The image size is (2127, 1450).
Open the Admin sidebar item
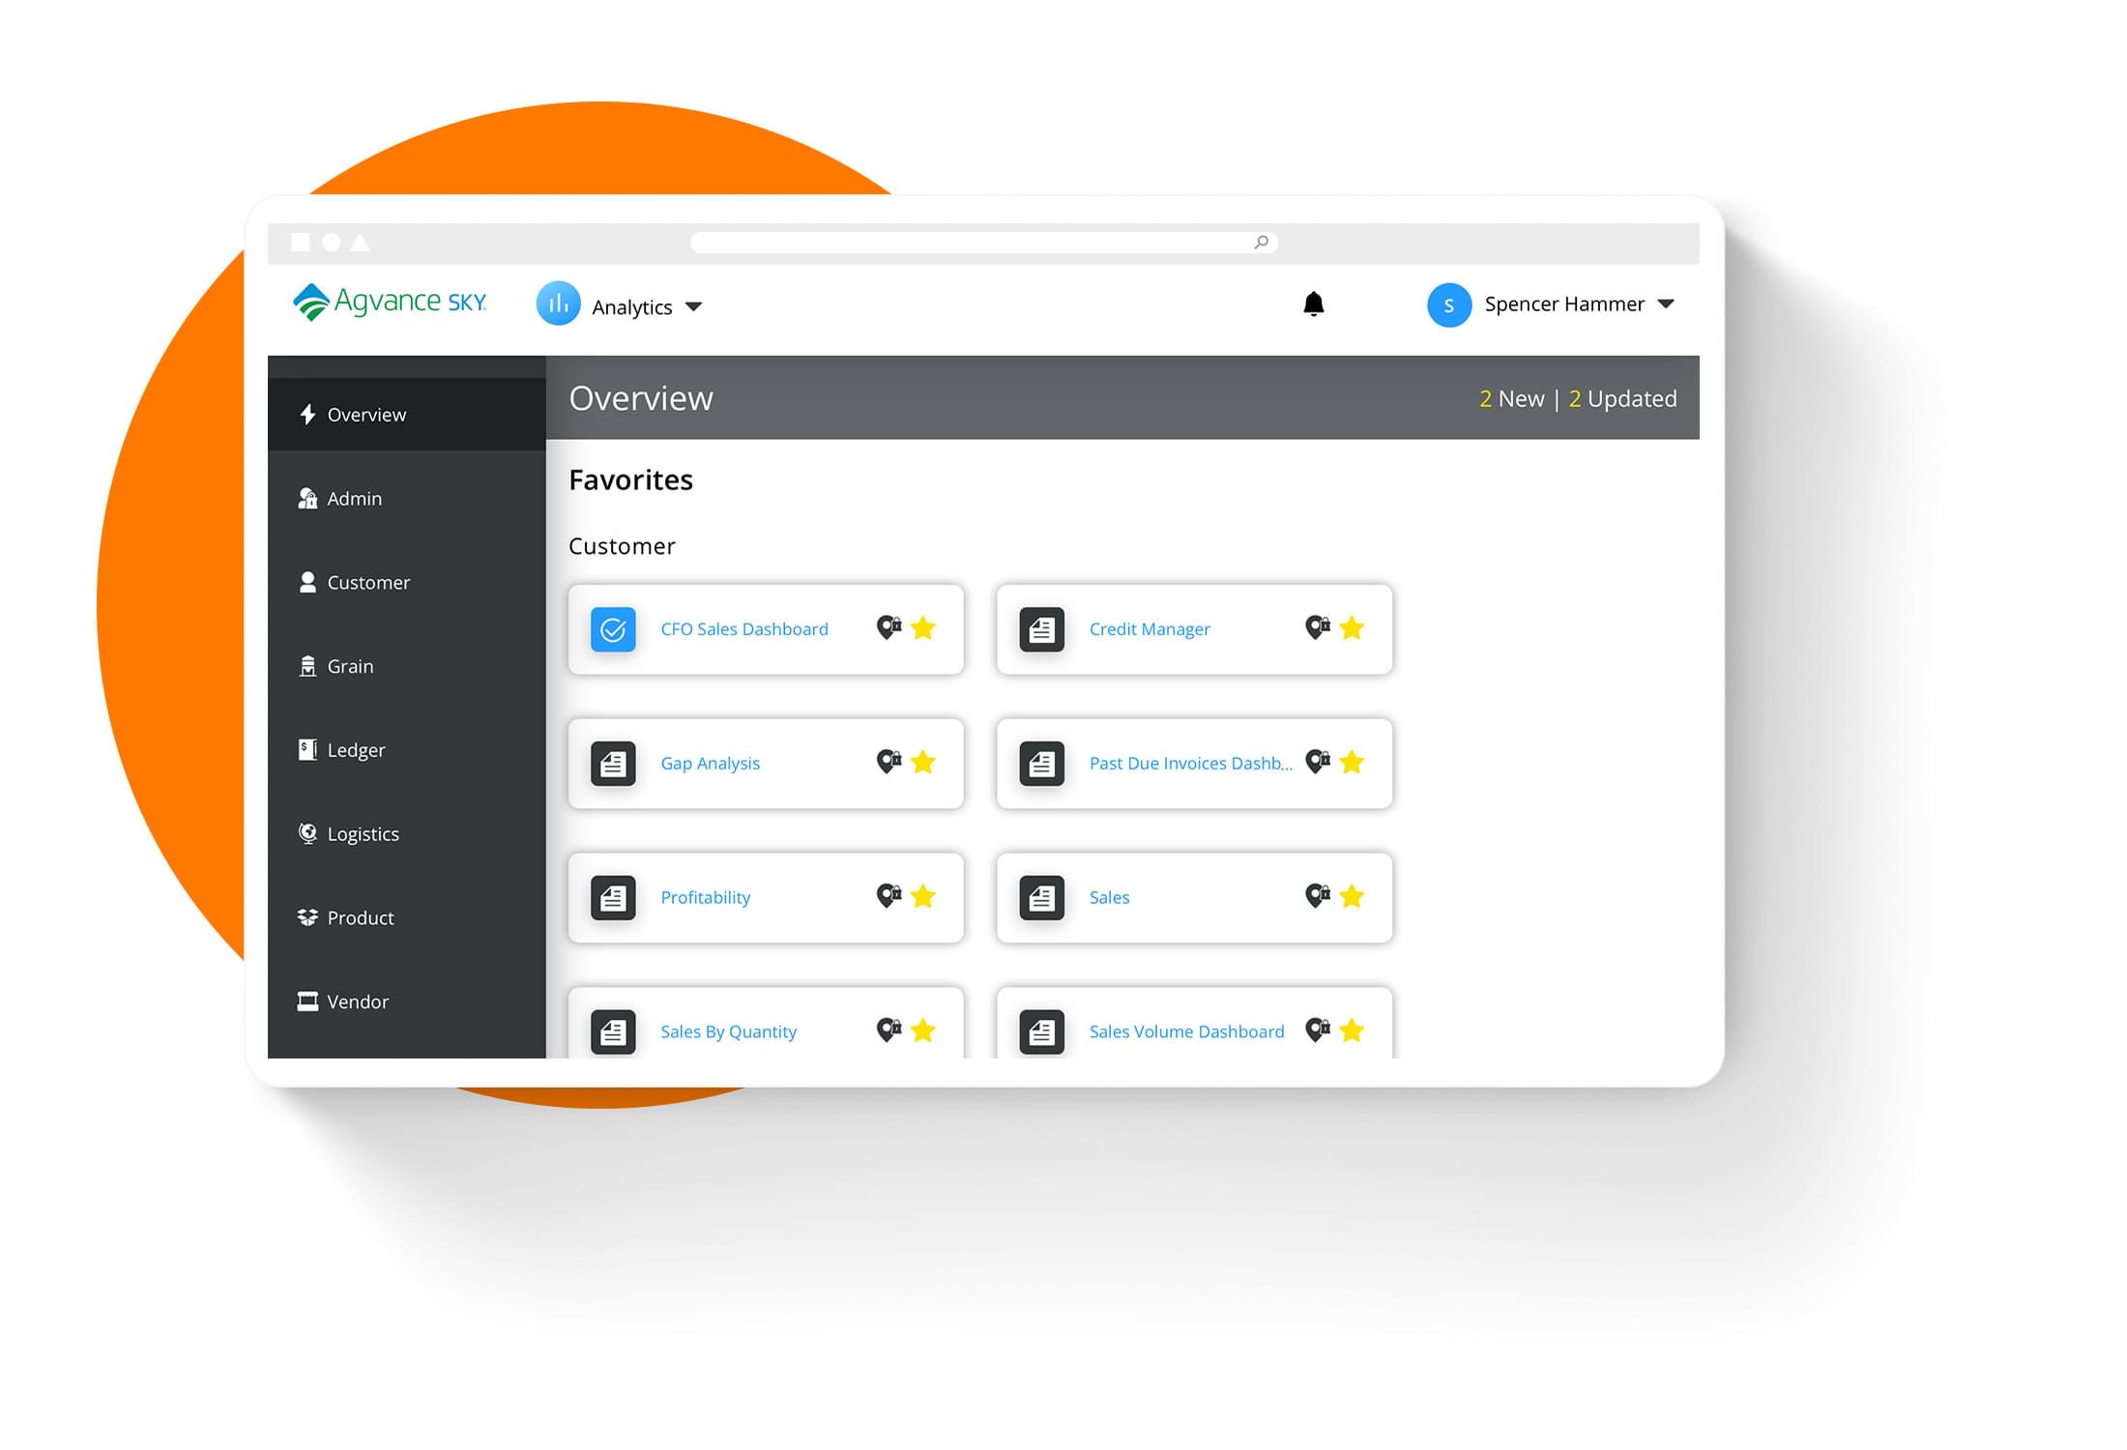pyautogui.click(x=407, y=499)
